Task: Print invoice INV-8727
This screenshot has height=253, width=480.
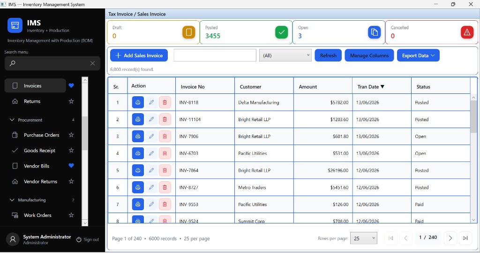Action: pyautogui.click(x=138, y=187)
